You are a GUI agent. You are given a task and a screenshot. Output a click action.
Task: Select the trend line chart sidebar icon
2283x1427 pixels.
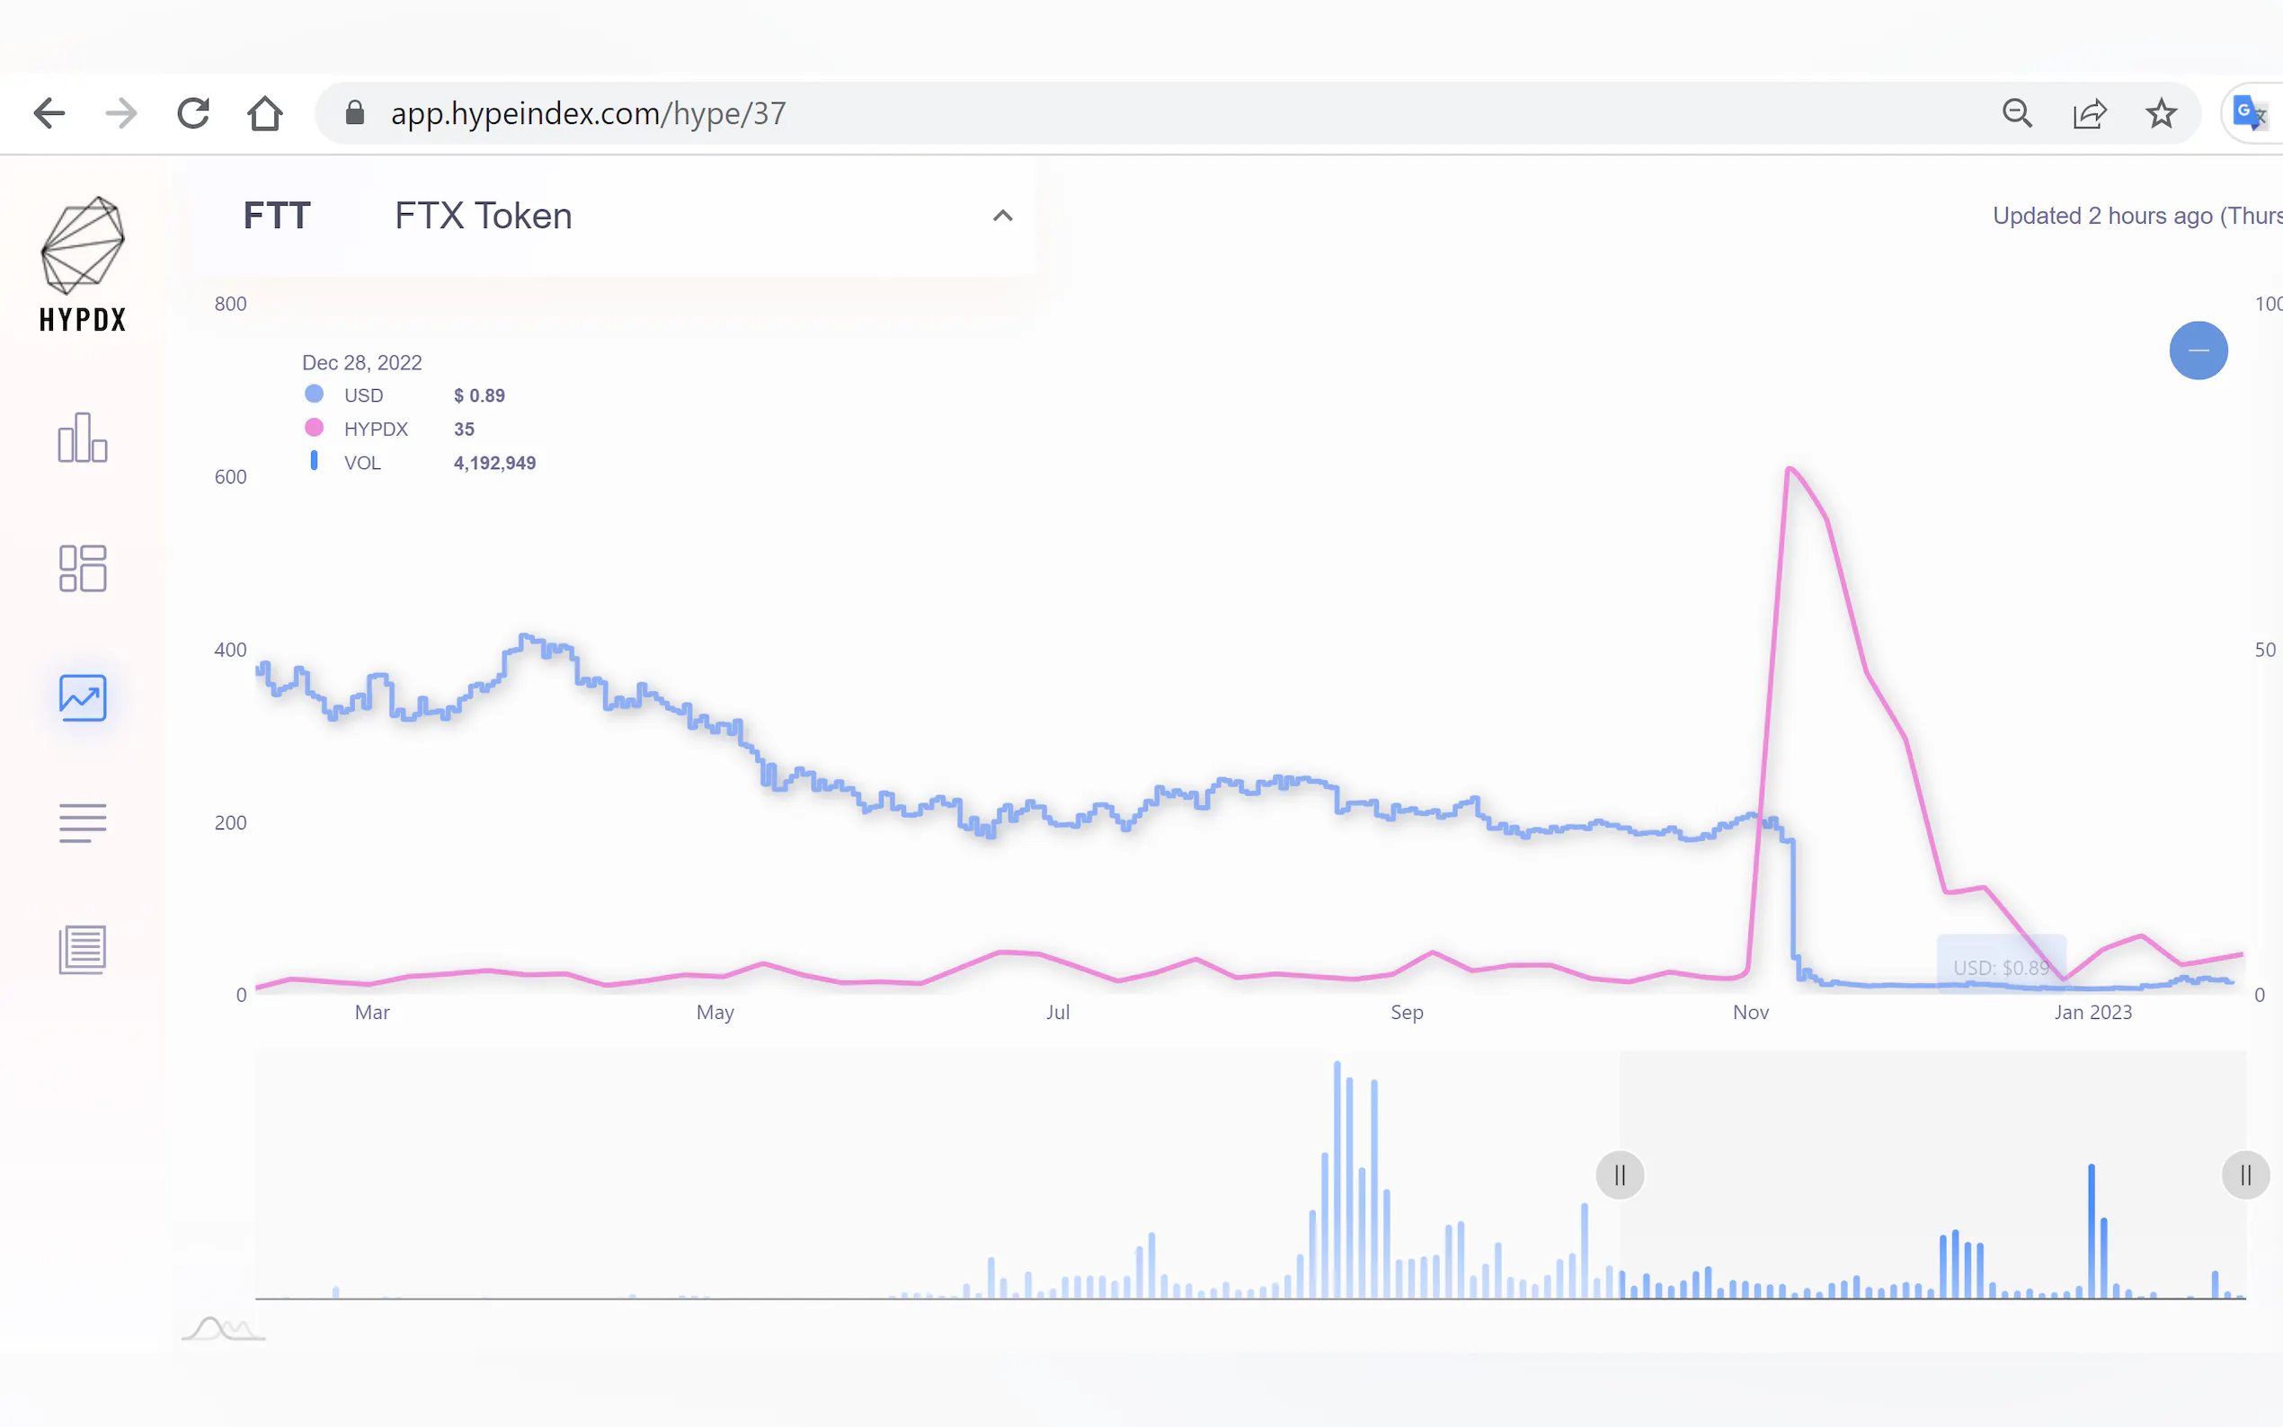coord(83,697)
